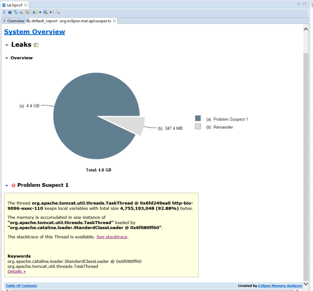Click the 'Problem Suspect 1' heading text

43,185
